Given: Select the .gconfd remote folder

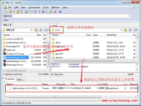Looking at the screenshot, I should (x=57, y=54).
